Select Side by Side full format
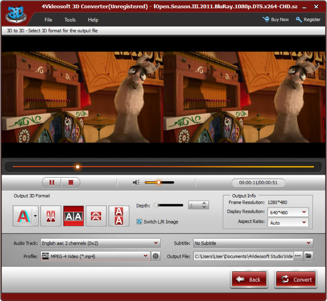327x301 pixels. (x=73, y=216)
